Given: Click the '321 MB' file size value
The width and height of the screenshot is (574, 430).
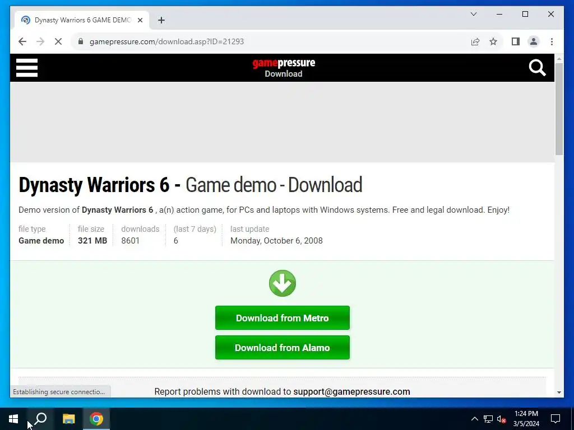Looking at the screenshot, I should [x=92, y=241].
